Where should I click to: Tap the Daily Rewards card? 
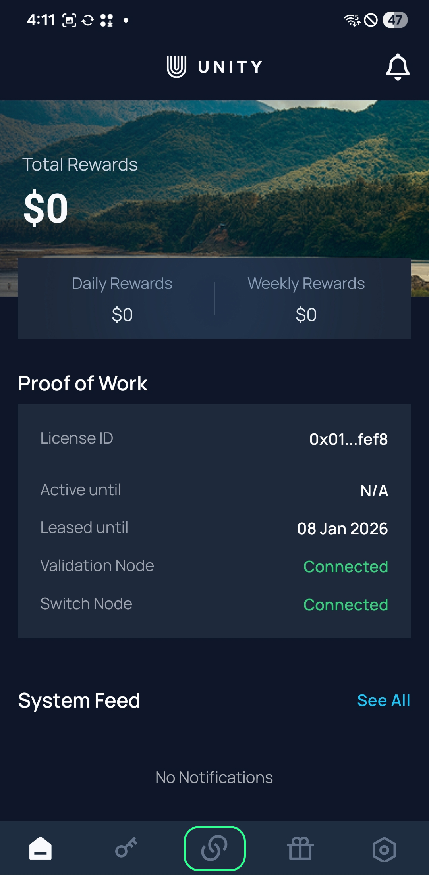coord(122,298)
